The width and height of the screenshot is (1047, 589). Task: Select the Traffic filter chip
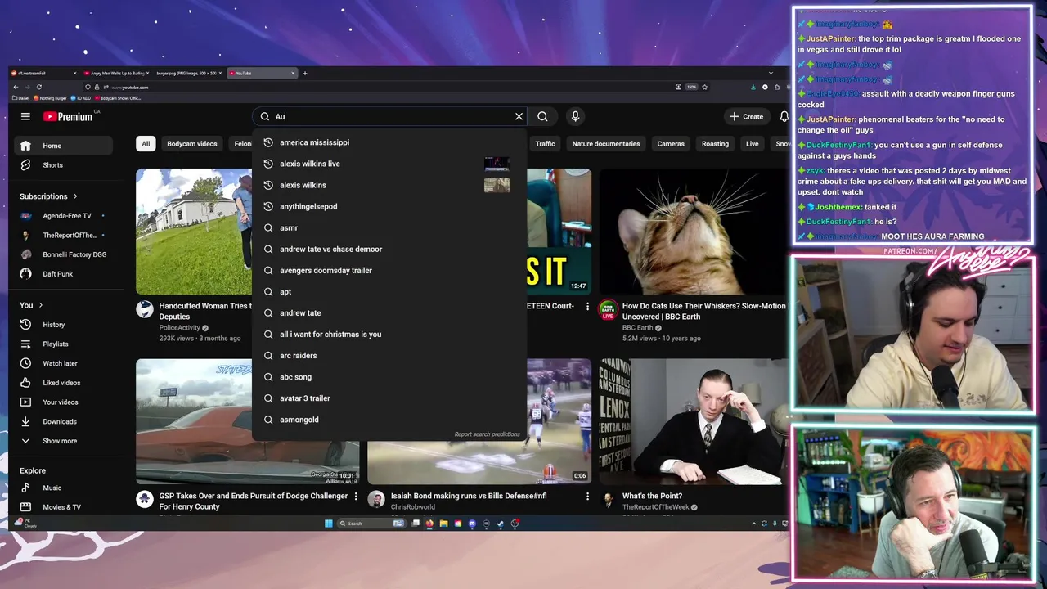pos(545,144)
